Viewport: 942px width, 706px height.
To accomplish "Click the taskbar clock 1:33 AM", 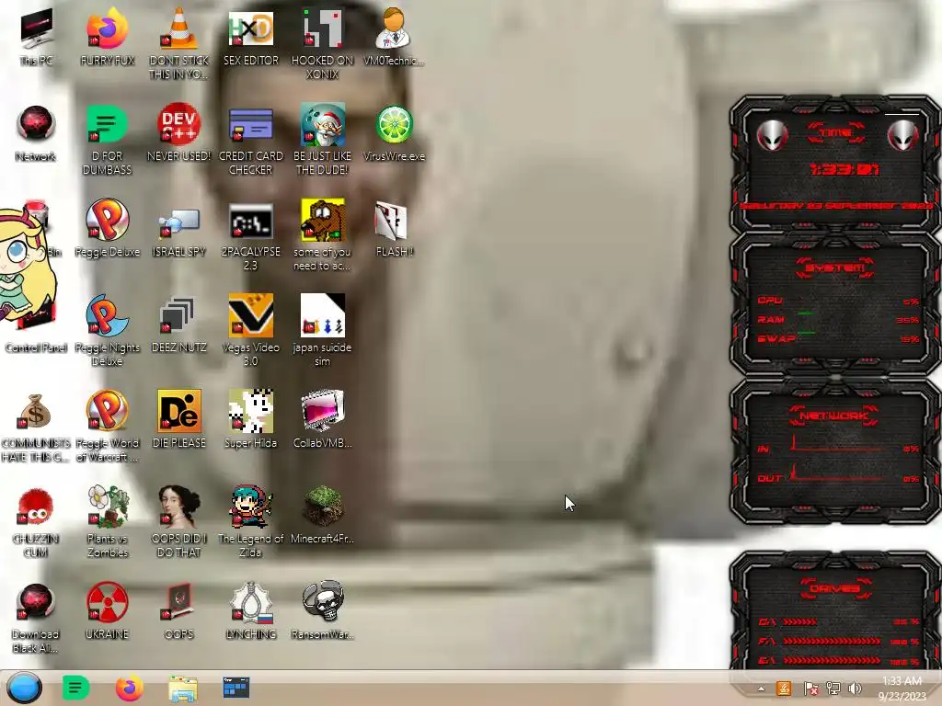I will pos(902,689).
